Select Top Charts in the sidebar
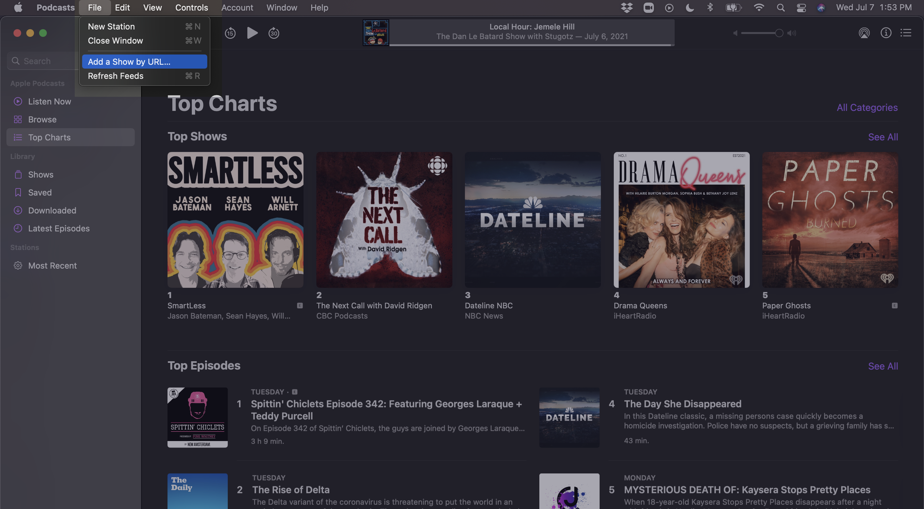This screenshot has width=924, height=509. [70, 137]
